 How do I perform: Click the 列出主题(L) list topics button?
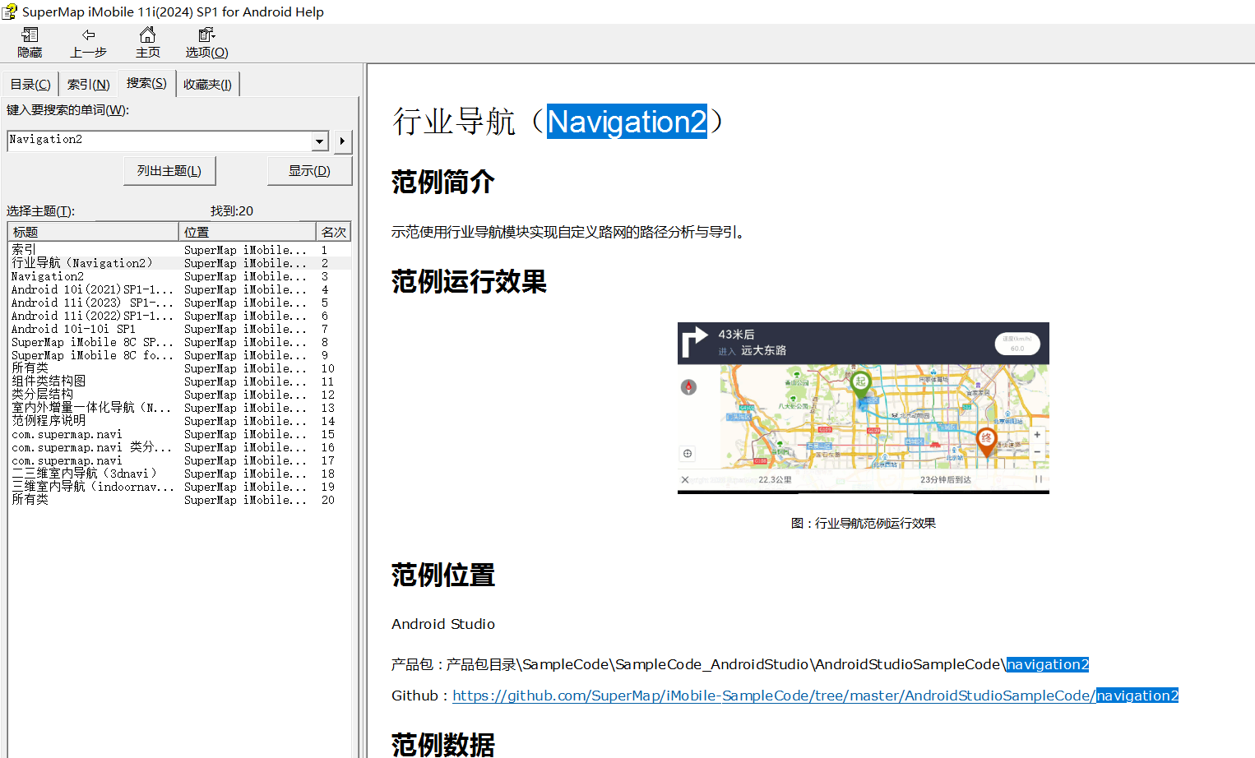(x=169, y=171)
